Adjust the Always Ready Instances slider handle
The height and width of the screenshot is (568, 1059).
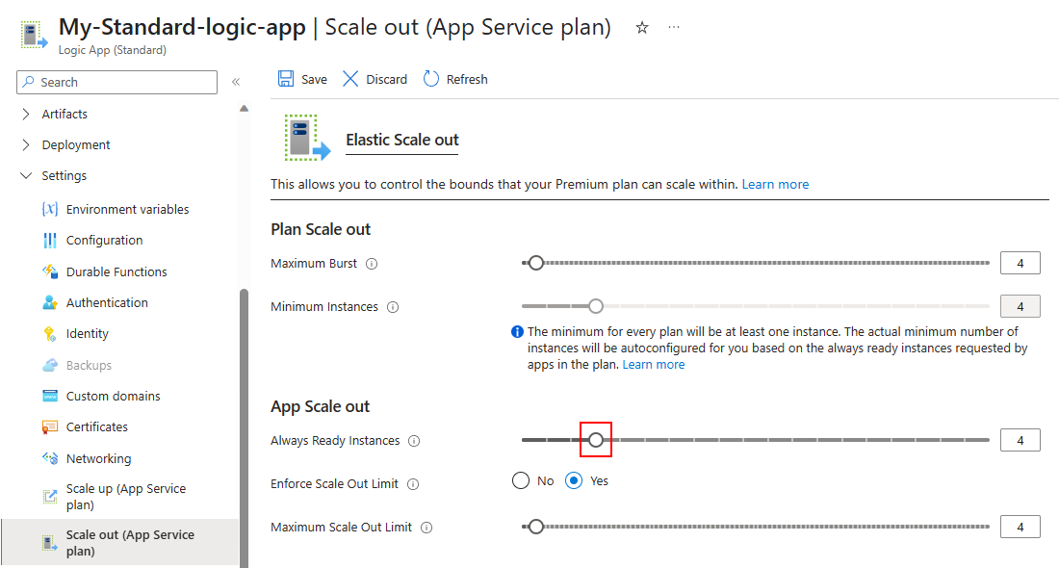(x=595, y=439)
